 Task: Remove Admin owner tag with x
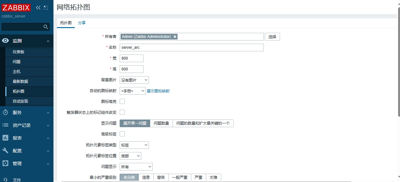point(175,37)
